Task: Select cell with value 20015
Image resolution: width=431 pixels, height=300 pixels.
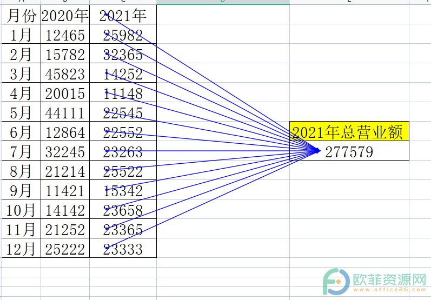Action: [x=65, y=92]
